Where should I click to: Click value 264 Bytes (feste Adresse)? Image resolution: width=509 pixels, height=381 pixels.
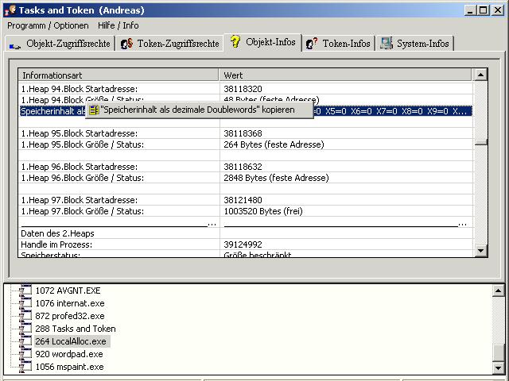274,144
